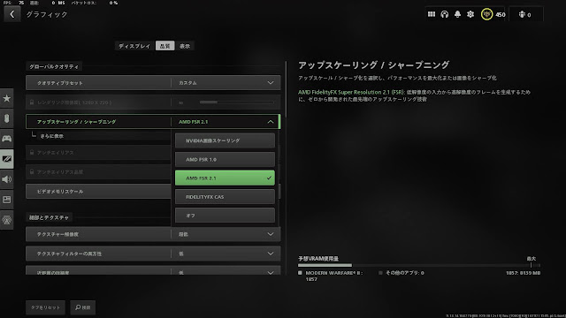Open the interface sidebar section icon
566x318 pixels.
pos(7,200)
